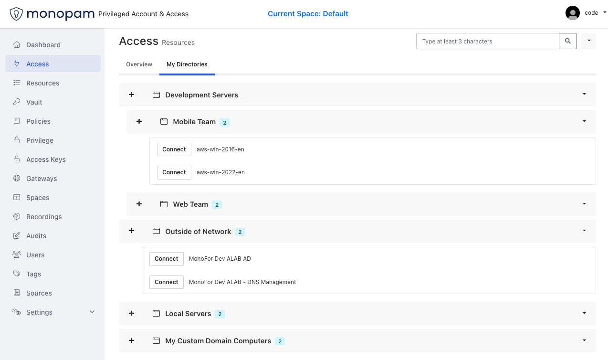This screenshot has height=360, width=608.
Task: Open Policies in the sidebar menu
Action: pos(38,121)
